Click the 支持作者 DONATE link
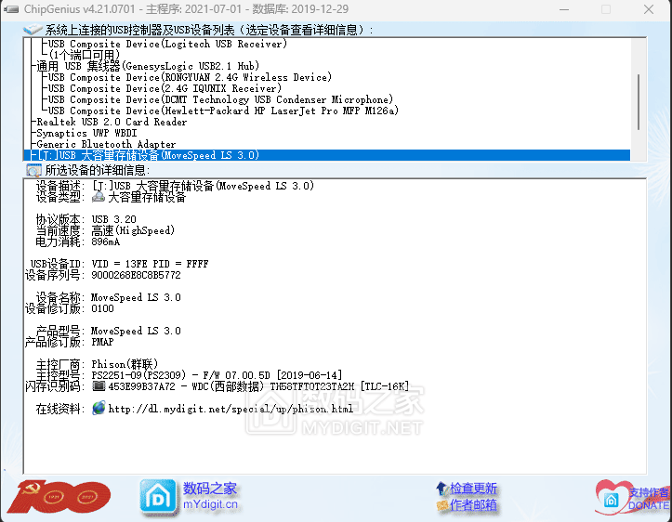The width and height of the screenshot is (672, 522). coord(649,499)
